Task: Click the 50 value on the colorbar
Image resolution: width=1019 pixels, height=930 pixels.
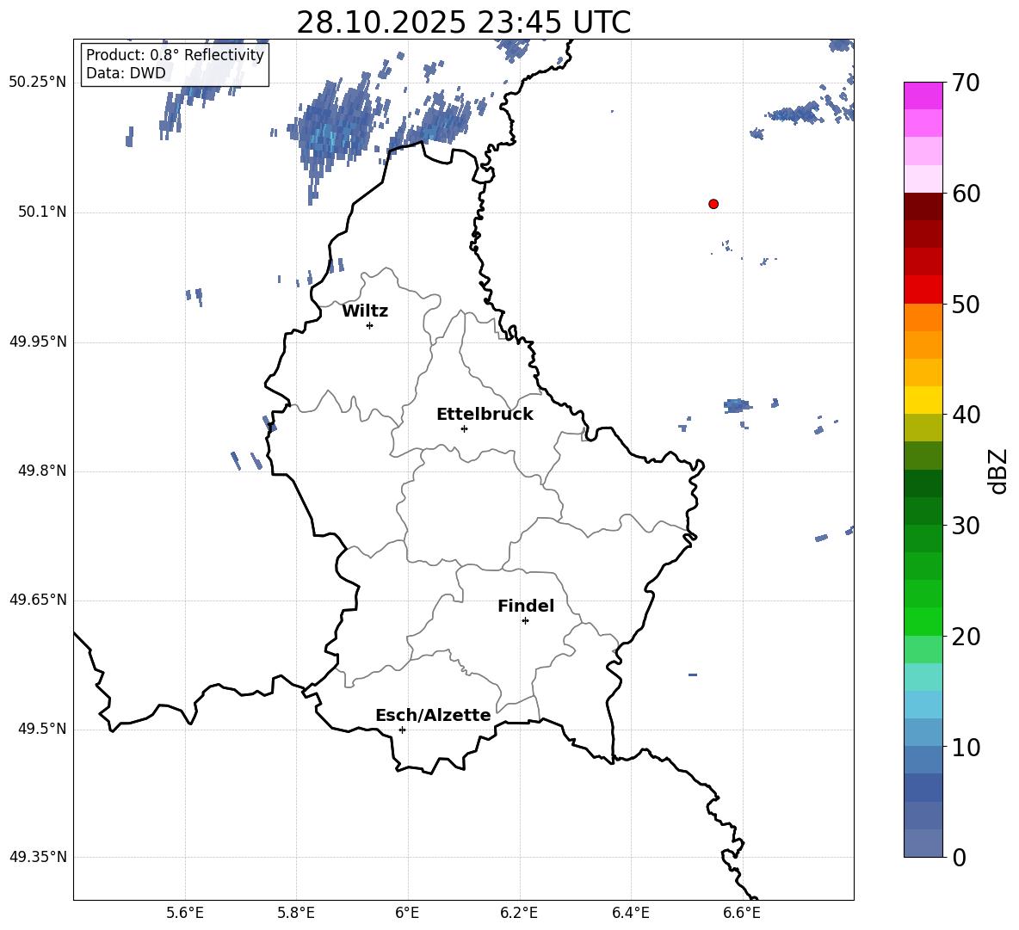Action: pyautogui.click(x=965, y=304)
